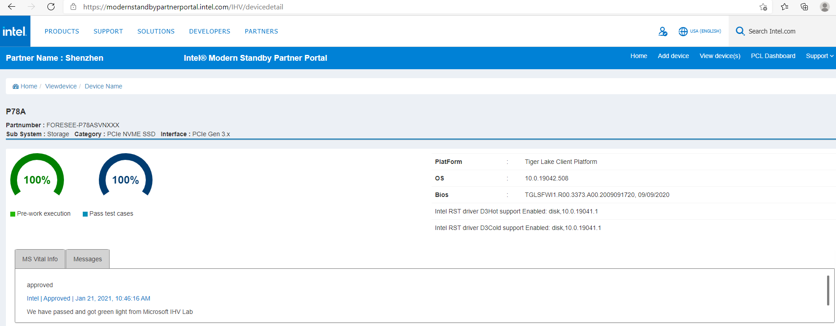Screen dimensions: 836x326
Task: Click the P78A device title
Action: (x=16, y=112)
